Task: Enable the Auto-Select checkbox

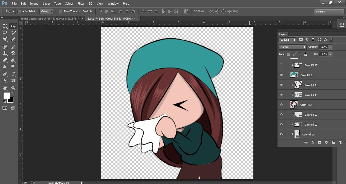Action: [19, 11]
